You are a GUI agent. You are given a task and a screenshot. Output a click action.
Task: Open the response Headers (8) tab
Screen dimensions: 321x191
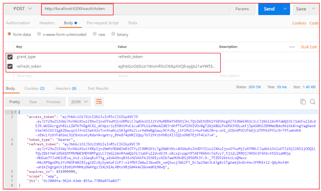(66, 88)
